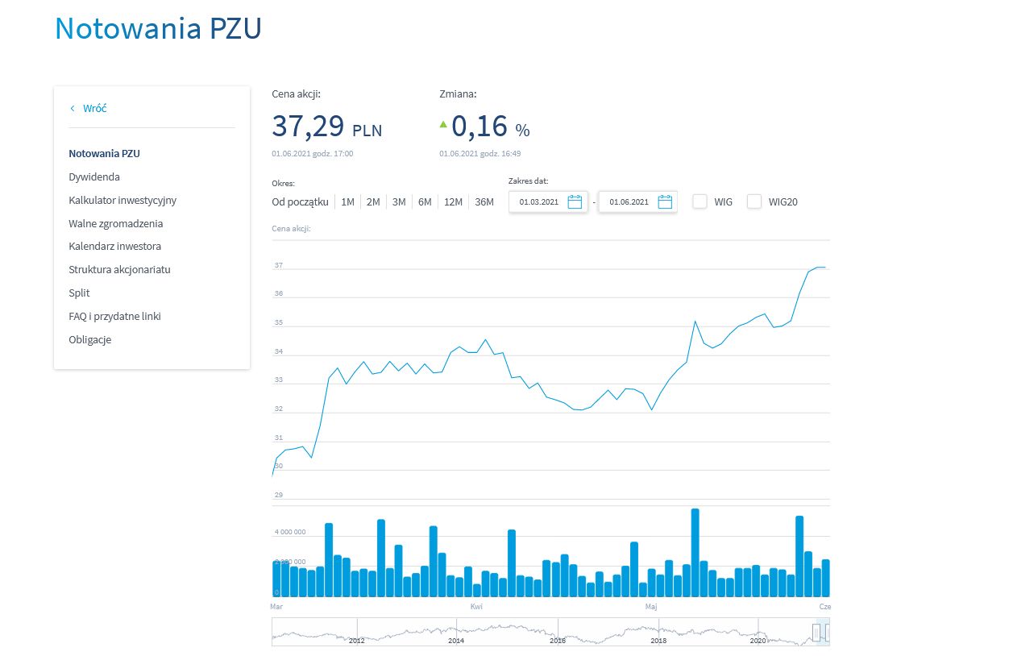
Task: Open the end date calendar picker icon
Action: (664, 201)
